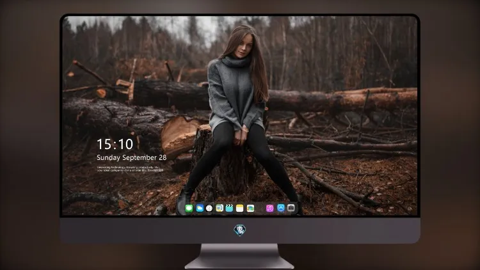Open the blue App Store icon in dock
The image size is (480, 270).
(281, 208)
